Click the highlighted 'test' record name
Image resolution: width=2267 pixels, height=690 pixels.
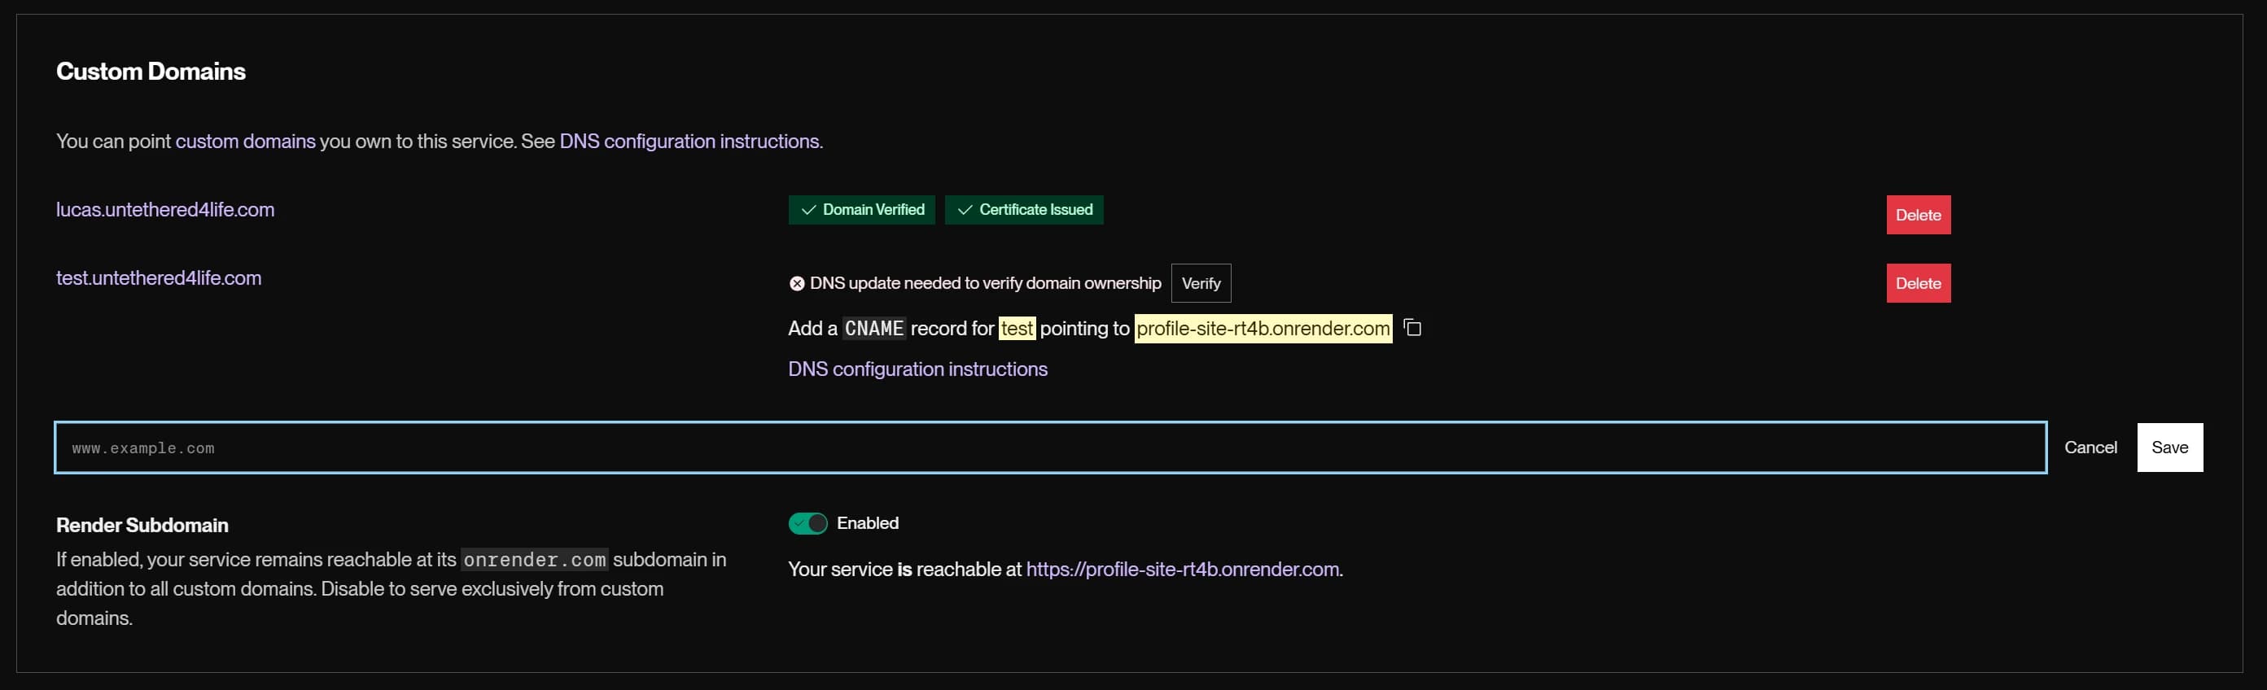tap(1017, 330)
